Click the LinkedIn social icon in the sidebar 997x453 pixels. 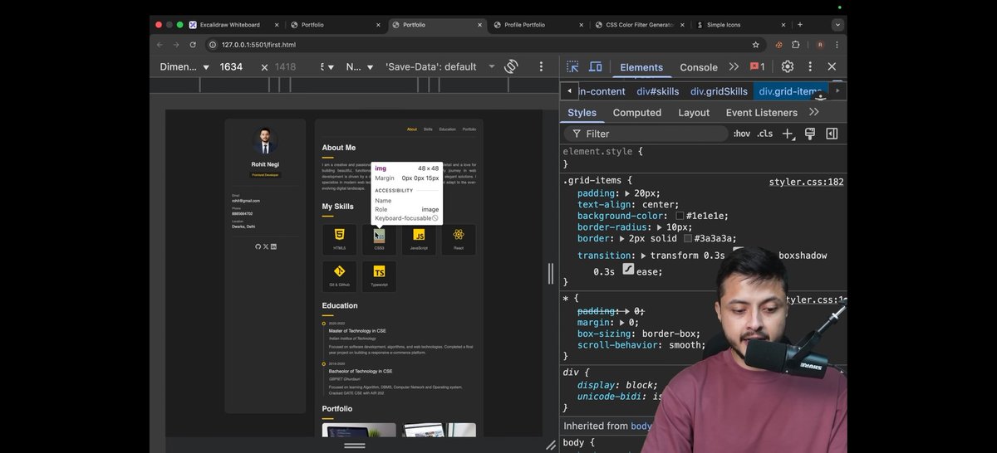[x=273, y=246]
